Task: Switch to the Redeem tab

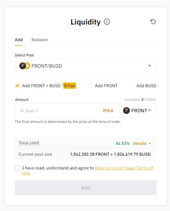Action: pos(40,40)
